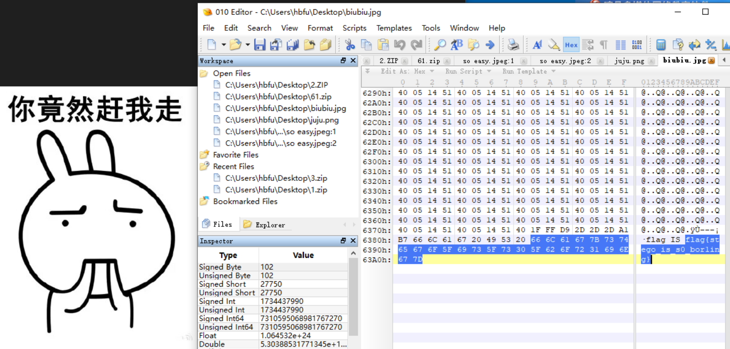
Task: Open the Templates menu
Action: pos(394,28)
